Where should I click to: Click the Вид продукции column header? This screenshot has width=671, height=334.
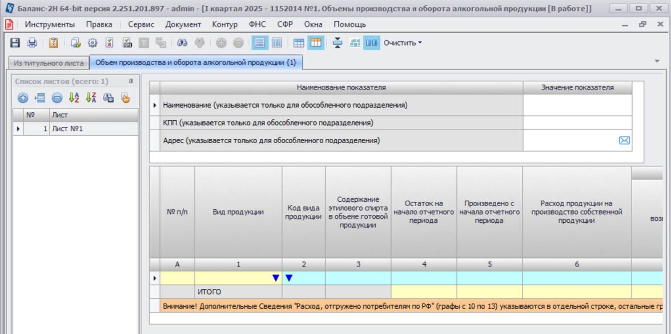(x=238, y=212)
